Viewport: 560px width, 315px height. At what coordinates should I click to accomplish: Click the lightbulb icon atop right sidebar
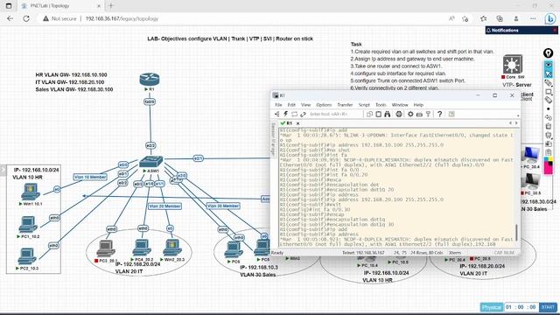[548, 53]
